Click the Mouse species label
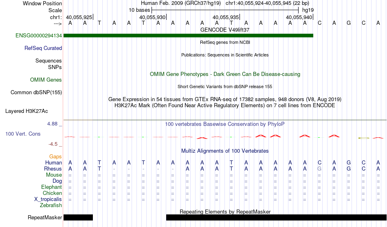The width and height of the screenshot is (387, 227). (54, 175)
